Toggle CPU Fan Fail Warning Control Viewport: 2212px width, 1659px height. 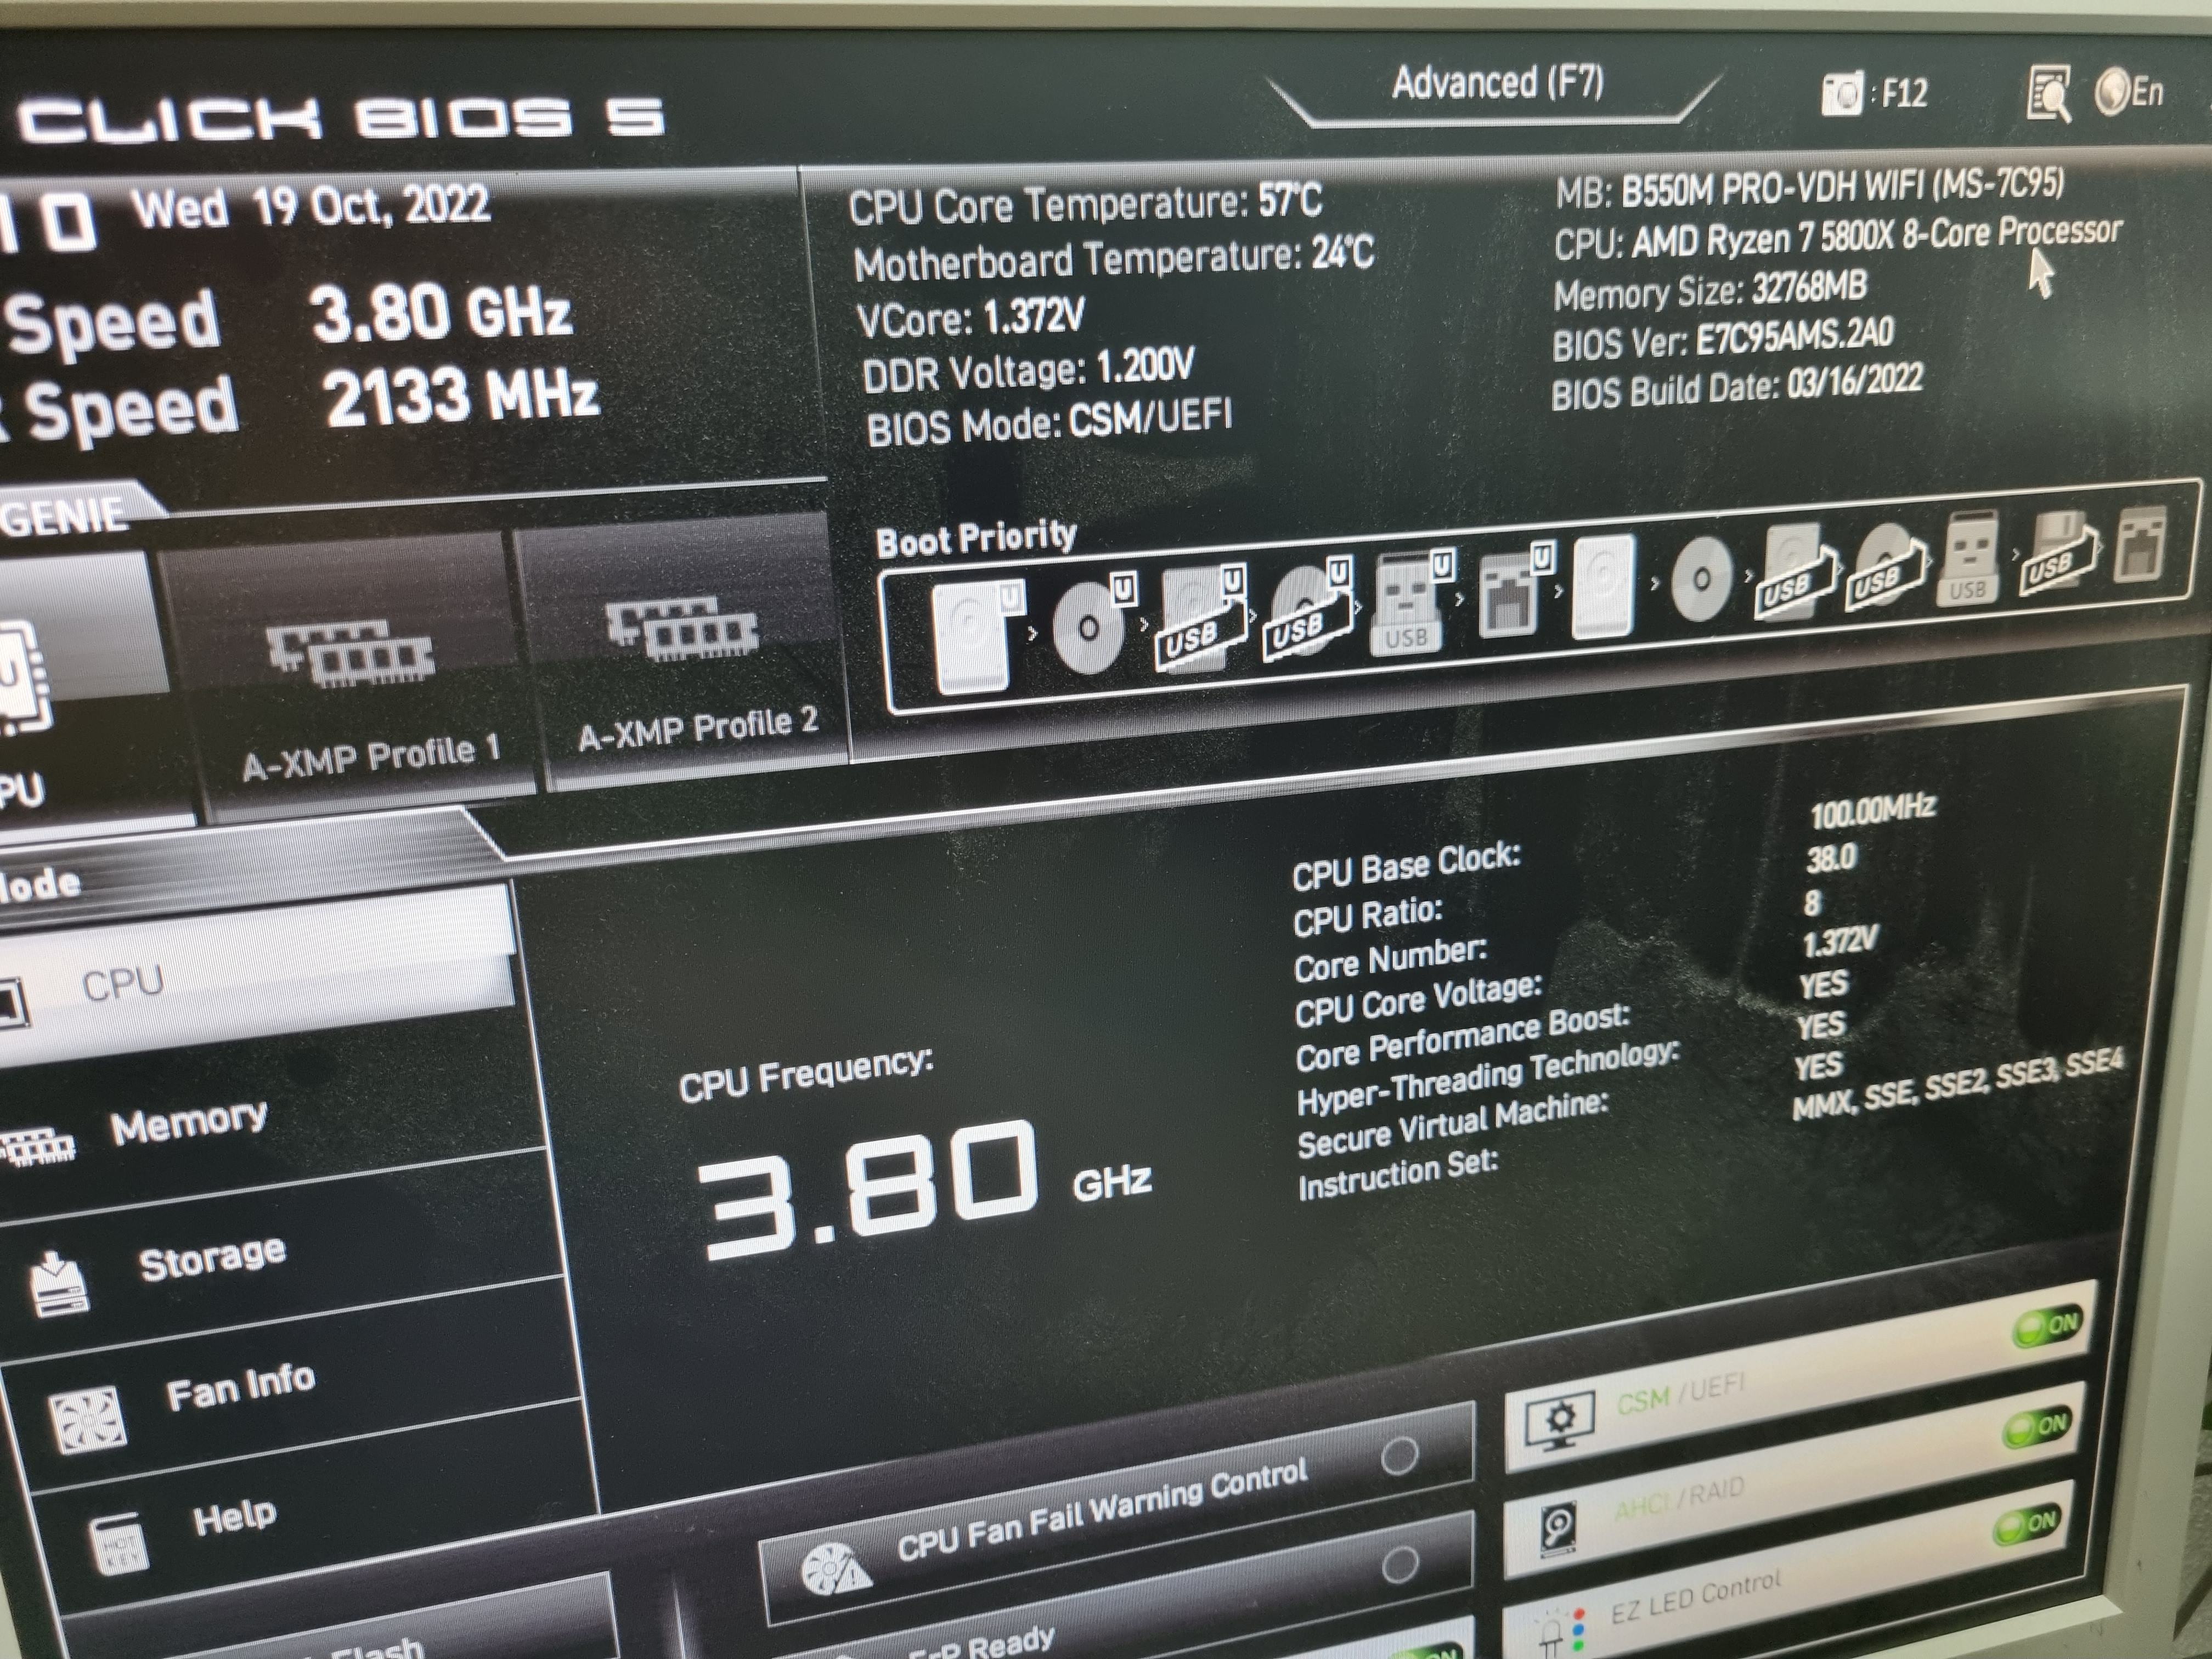click(x=1399, y=1456)
